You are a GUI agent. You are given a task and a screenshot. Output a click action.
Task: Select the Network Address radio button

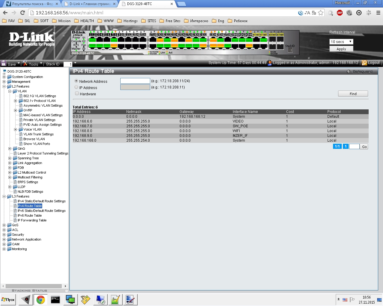click(x=76, y=81)
